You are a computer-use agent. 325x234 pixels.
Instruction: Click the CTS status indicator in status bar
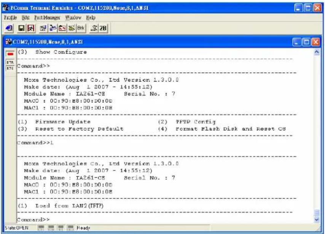tap(41, 228)
